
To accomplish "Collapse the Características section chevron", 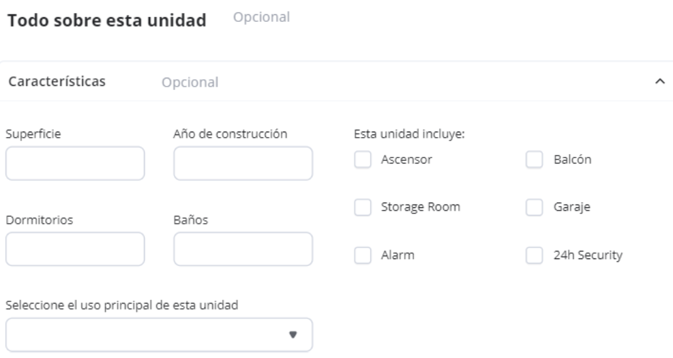I will (x=659, y=82).
